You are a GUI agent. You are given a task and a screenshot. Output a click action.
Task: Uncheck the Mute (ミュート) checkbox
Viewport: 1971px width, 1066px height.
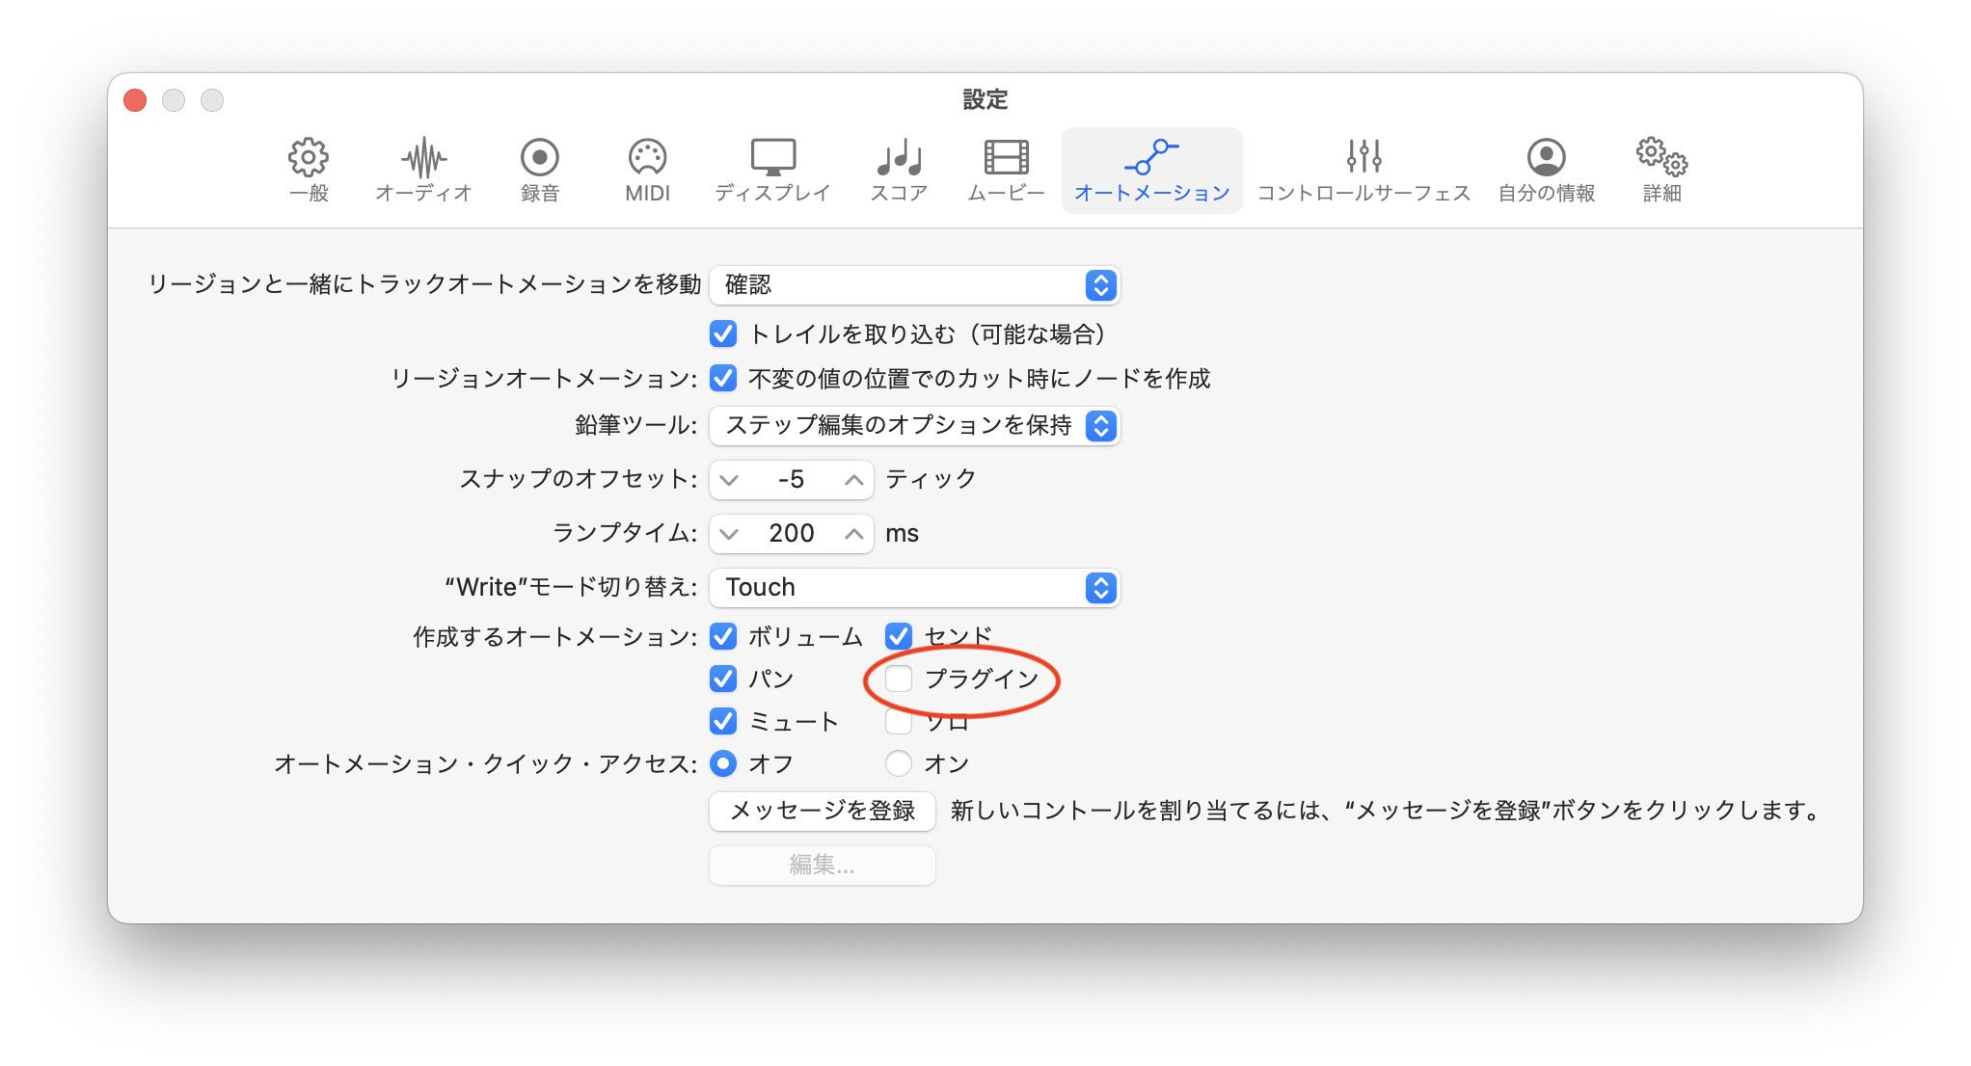pyautogui.click(x=723, y=721)
